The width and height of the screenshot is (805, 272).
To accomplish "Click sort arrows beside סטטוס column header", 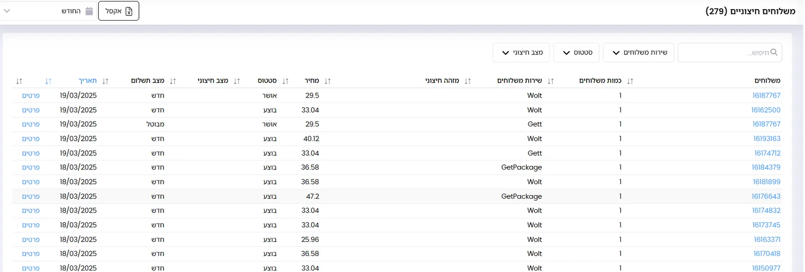I will pos(285,81).
